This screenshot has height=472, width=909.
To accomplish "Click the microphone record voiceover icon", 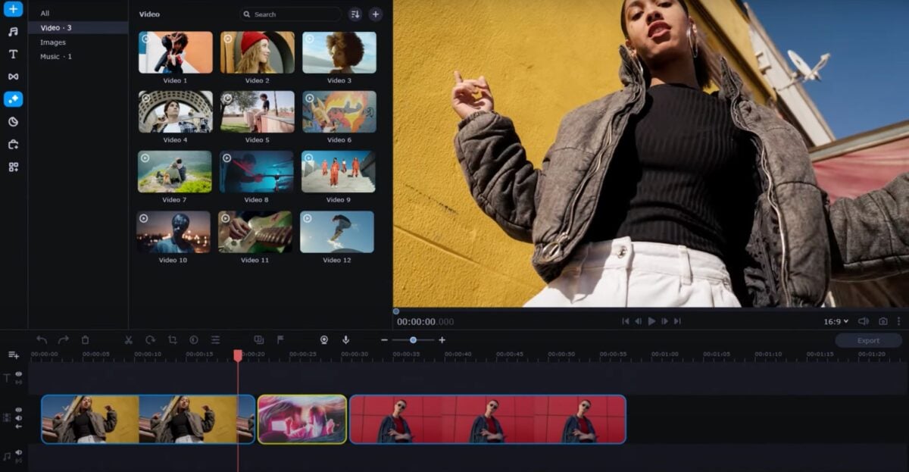I will [x=345, y=340].
